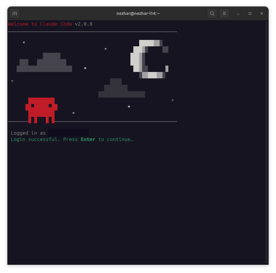The width and height of the screenshot is (276, 273).
Task: Click the terminal's vertical scrollbar
Action: coord(267,142)
